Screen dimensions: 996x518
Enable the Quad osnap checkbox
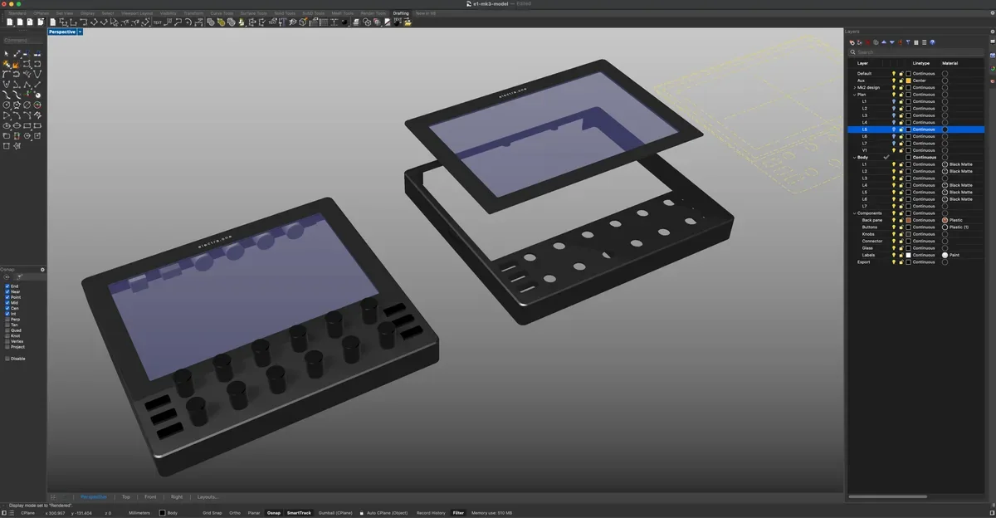(x=7, y=330)
